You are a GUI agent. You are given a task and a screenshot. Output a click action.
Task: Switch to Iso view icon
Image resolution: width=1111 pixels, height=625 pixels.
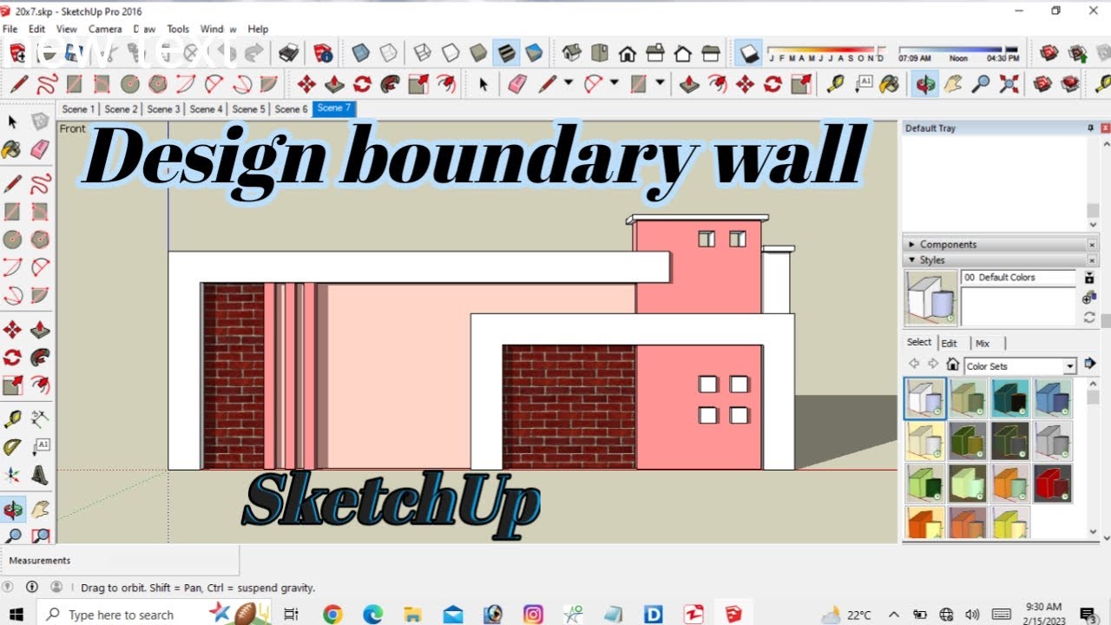pos(572,53)
